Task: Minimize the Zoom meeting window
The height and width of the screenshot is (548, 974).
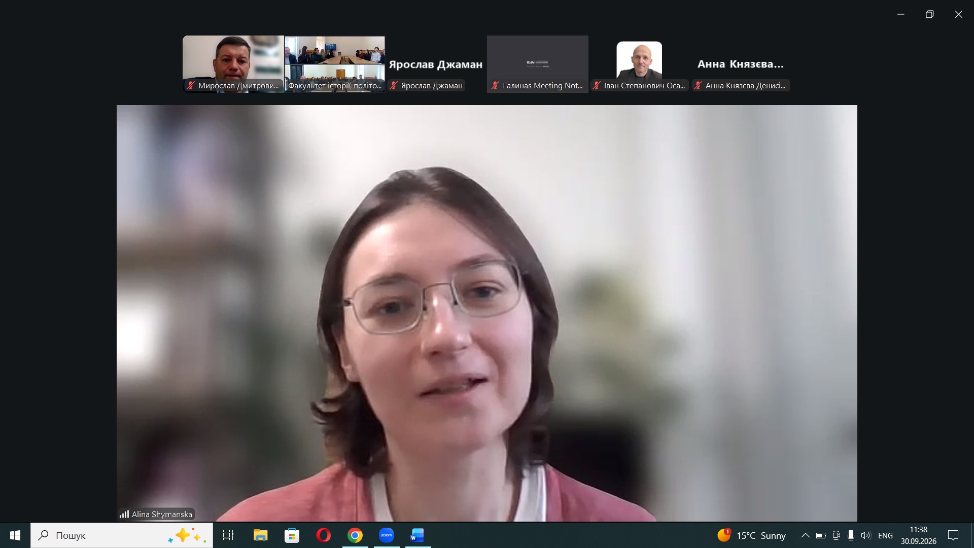Action: 901,14
